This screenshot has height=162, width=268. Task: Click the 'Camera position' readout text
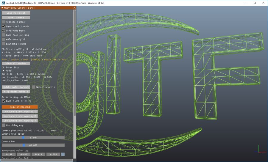pos(29,130)
